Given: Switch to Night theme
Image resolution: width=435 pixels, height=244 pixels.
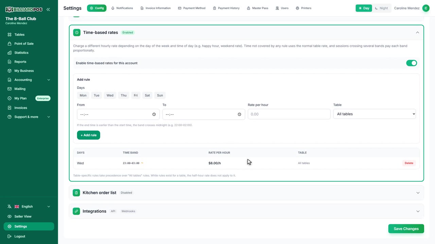Looking at the screenshot, I should click(x=381, y=8).
